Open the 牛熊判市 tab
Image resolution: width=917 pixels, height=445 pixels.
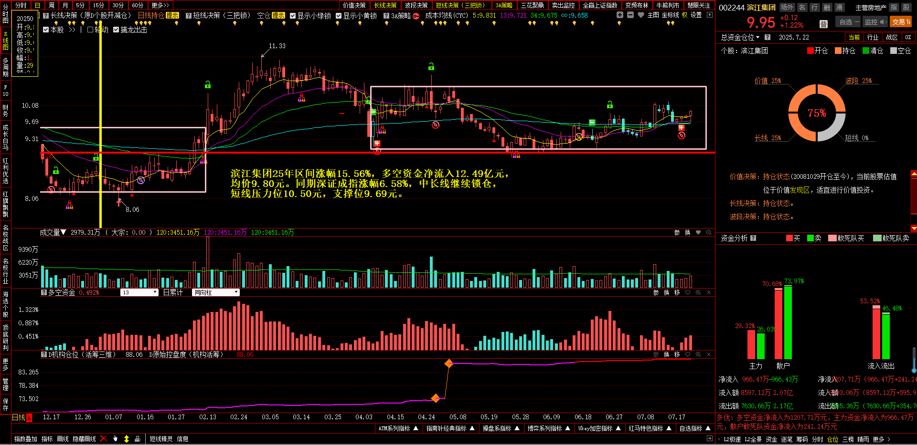668,5
